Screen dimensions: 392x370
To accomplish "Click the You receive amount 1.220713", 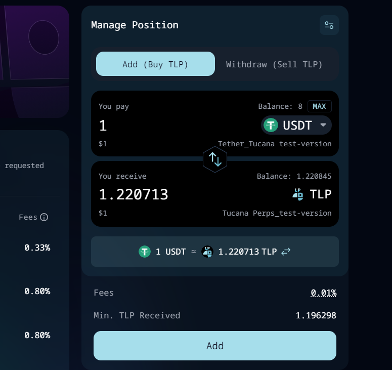I will pos(134,194).
